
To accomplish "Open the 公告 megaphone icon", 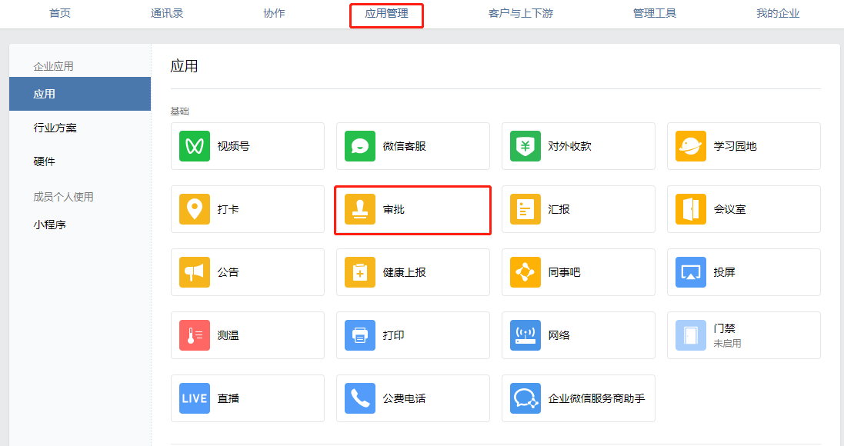I will 195,272.
